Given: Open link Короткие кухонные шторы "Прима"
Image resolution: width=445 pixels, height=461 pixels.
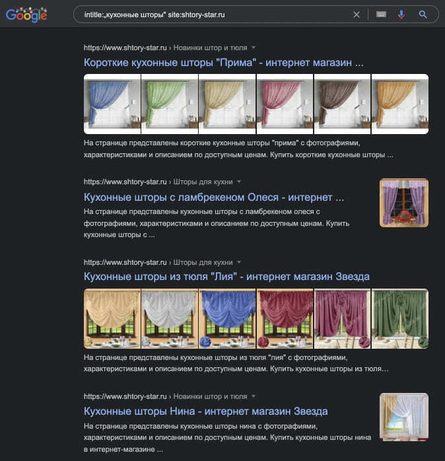Looking at the screenshot, I should coord(224,63).
